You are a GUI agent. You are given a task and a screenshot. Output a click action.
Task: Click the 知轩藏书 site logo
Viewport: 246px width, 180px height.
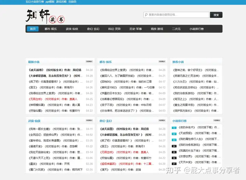pyautogui.click(x=45, y=16)
